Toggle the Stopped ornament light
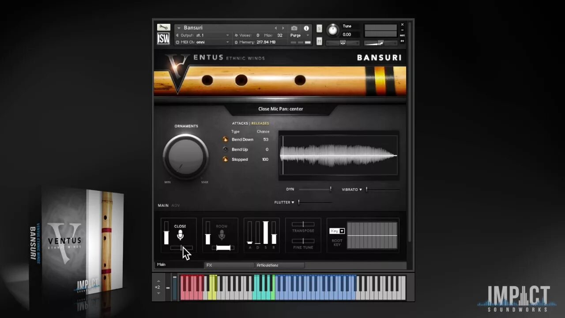Viewport: 565px width, 318px height. (x=226, y=159)
